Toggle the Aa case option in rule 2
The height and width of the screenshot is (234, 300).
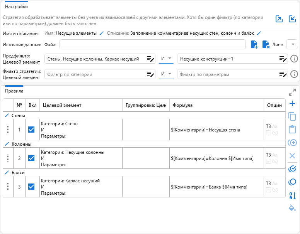point(275,155)
